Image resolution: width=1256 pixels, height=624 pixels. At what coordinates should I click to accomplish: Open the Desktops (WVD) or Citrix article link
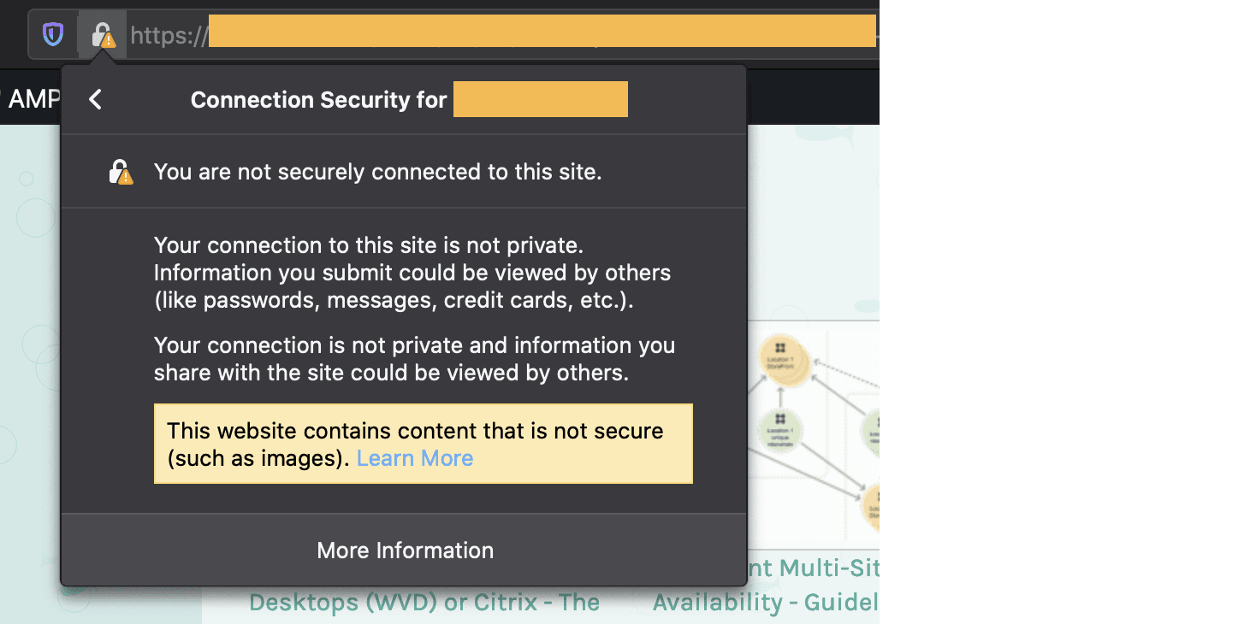point(423,601)
